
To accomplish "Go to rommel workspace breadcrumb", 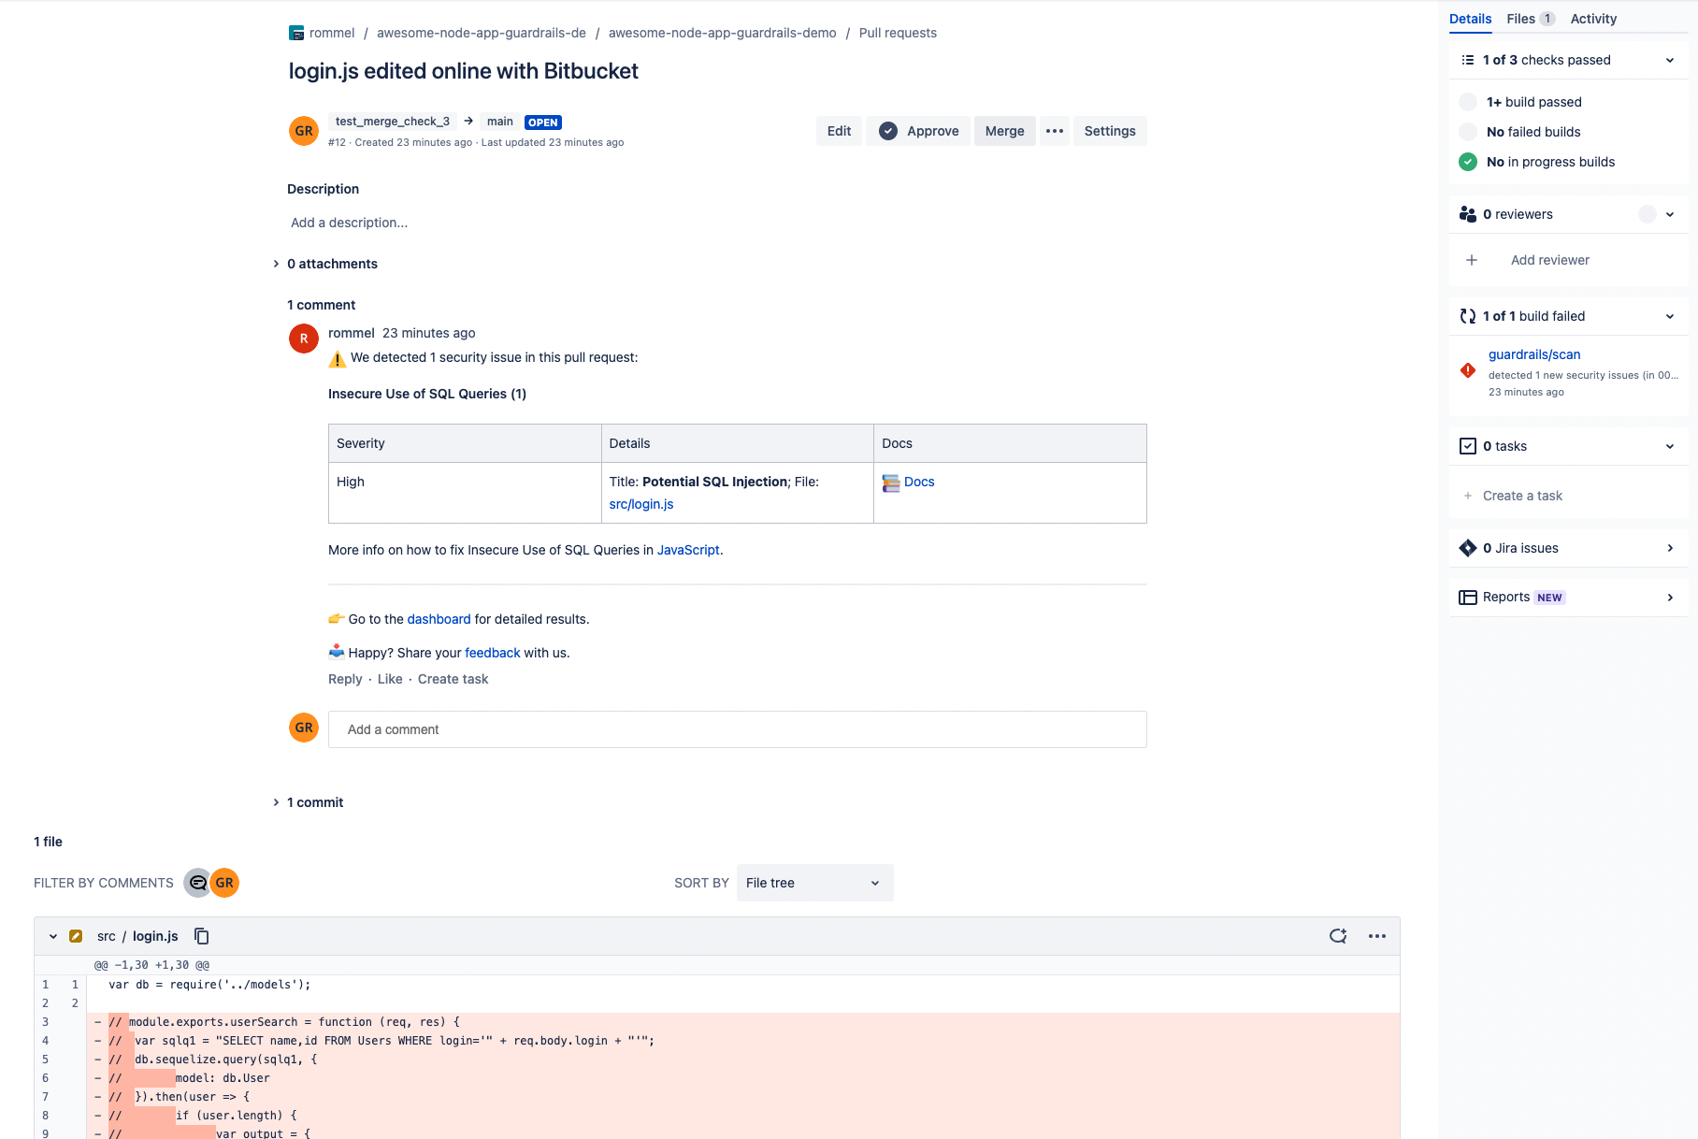I will pyautogui.click(x=332, y=33).
